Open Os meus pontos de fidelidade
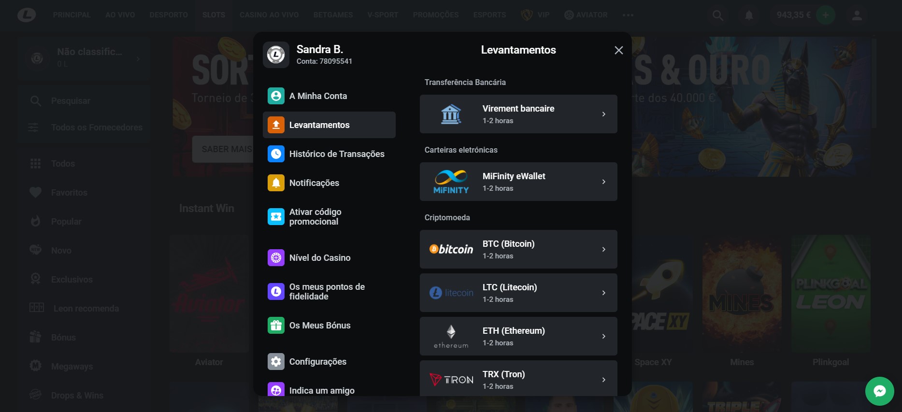The width and height of the screenshot is (902, 412). [329, 291]
